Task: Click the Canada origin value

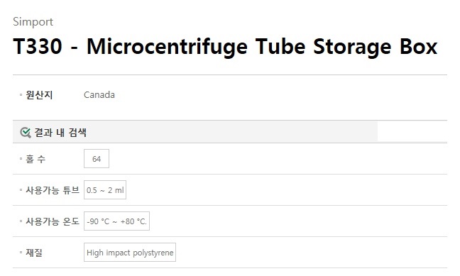Action: pos(99,95)
